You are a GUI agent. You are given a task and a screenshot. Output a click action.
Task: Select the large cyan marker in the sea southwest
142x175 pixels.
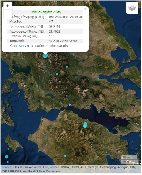7,157
